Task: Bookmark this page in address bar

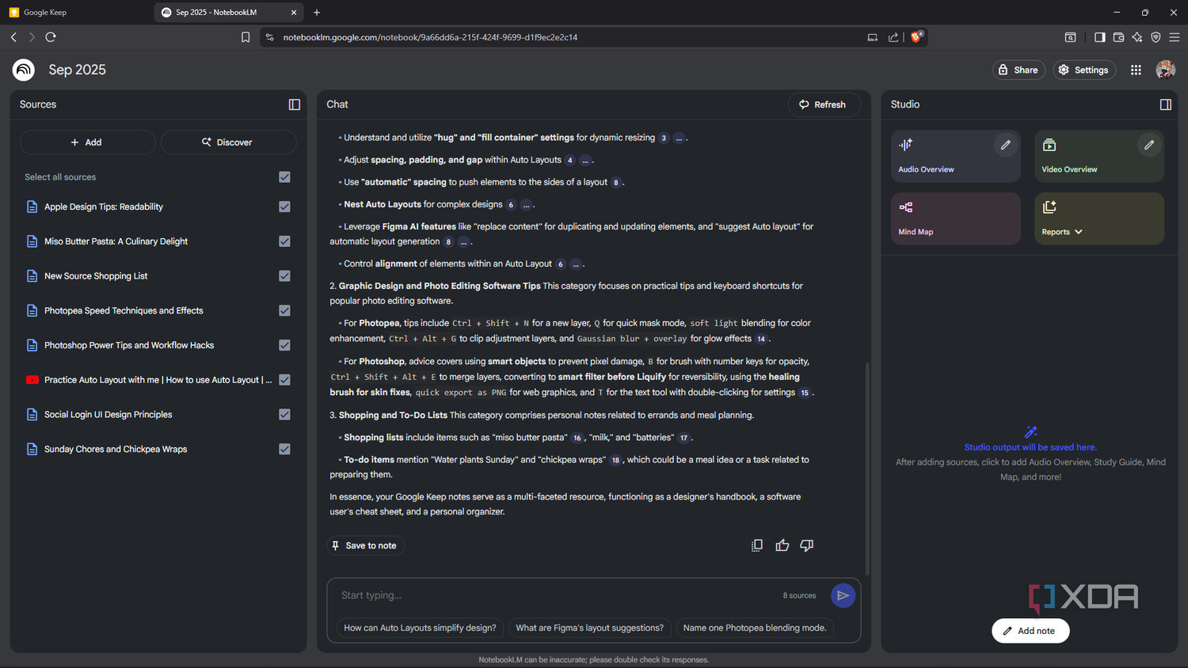Action: pos(246,37)
